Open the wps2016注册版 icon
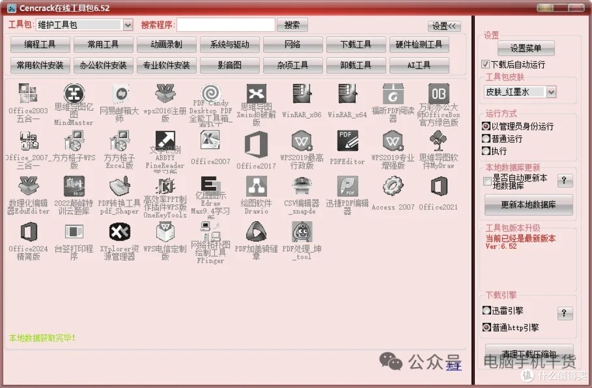 [x=166, y=94]
